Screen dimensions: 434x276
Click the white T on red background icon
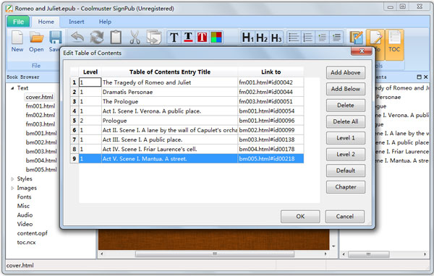coord(202,38)
